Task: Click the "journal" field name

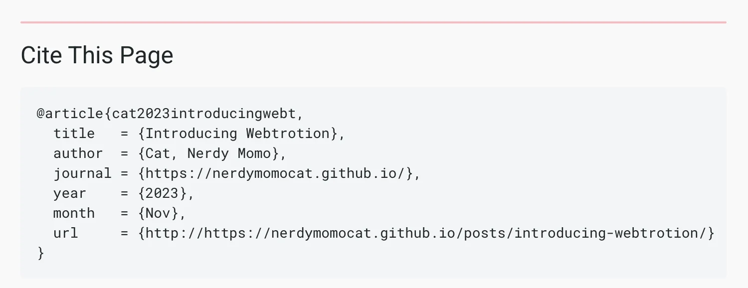Action: tap(82, 173)
